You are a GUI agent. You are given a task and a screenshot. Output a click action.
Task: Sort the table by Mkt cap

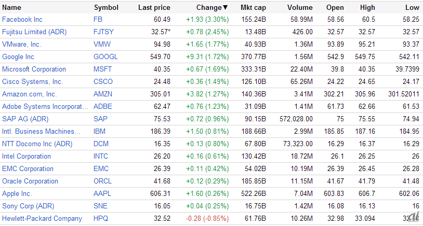coord(254,7)
